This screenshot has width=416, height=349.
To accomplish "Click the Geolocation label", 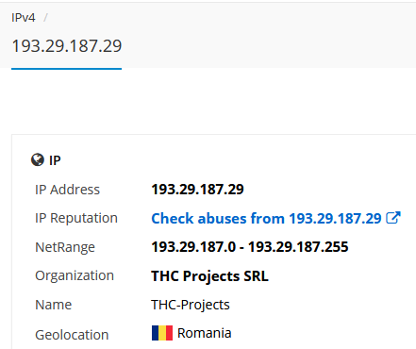I will click(72, 335).
